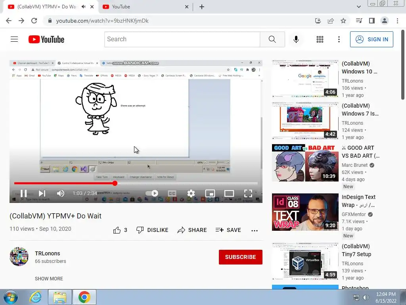Focus the YouTube Search field
Image resolution: width=406 pixels, height=305 pixels.
click(x=182, y=39)
